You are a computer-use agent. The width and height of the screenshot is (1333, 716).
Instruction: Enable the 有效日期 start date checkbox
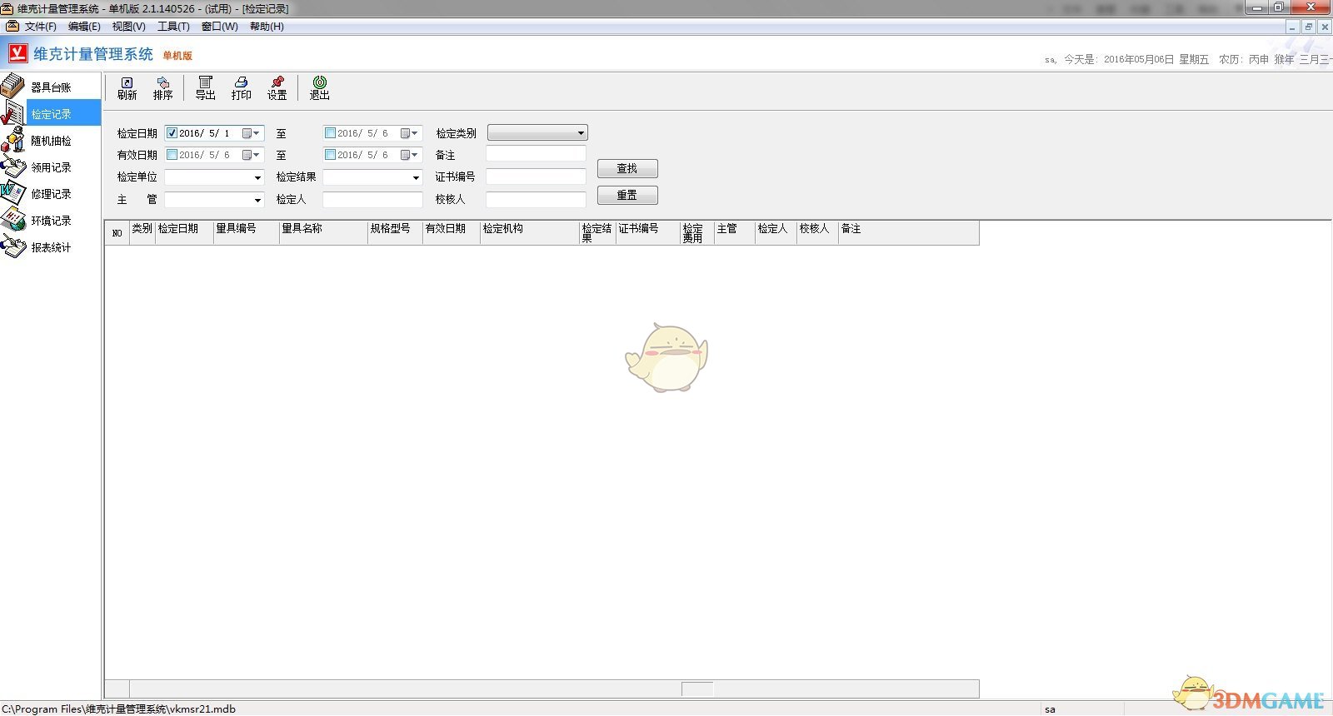[x=172, y=155]
